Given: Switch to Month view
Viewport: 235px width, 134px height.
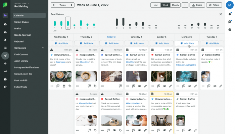Looking at the screenshot, I should pyautogui.click(x=175, y=5).
